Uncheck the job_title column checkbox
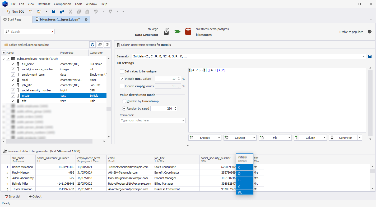Screen dimensions: 376x207 click(13, 85)
